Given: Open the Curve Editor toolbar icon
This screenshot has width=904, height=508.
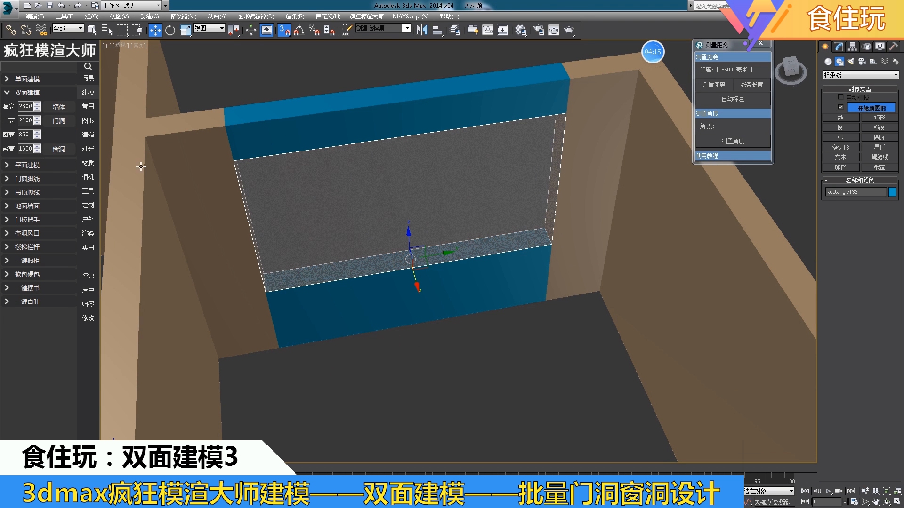Looking at the screenshot, I should [489, 30].
